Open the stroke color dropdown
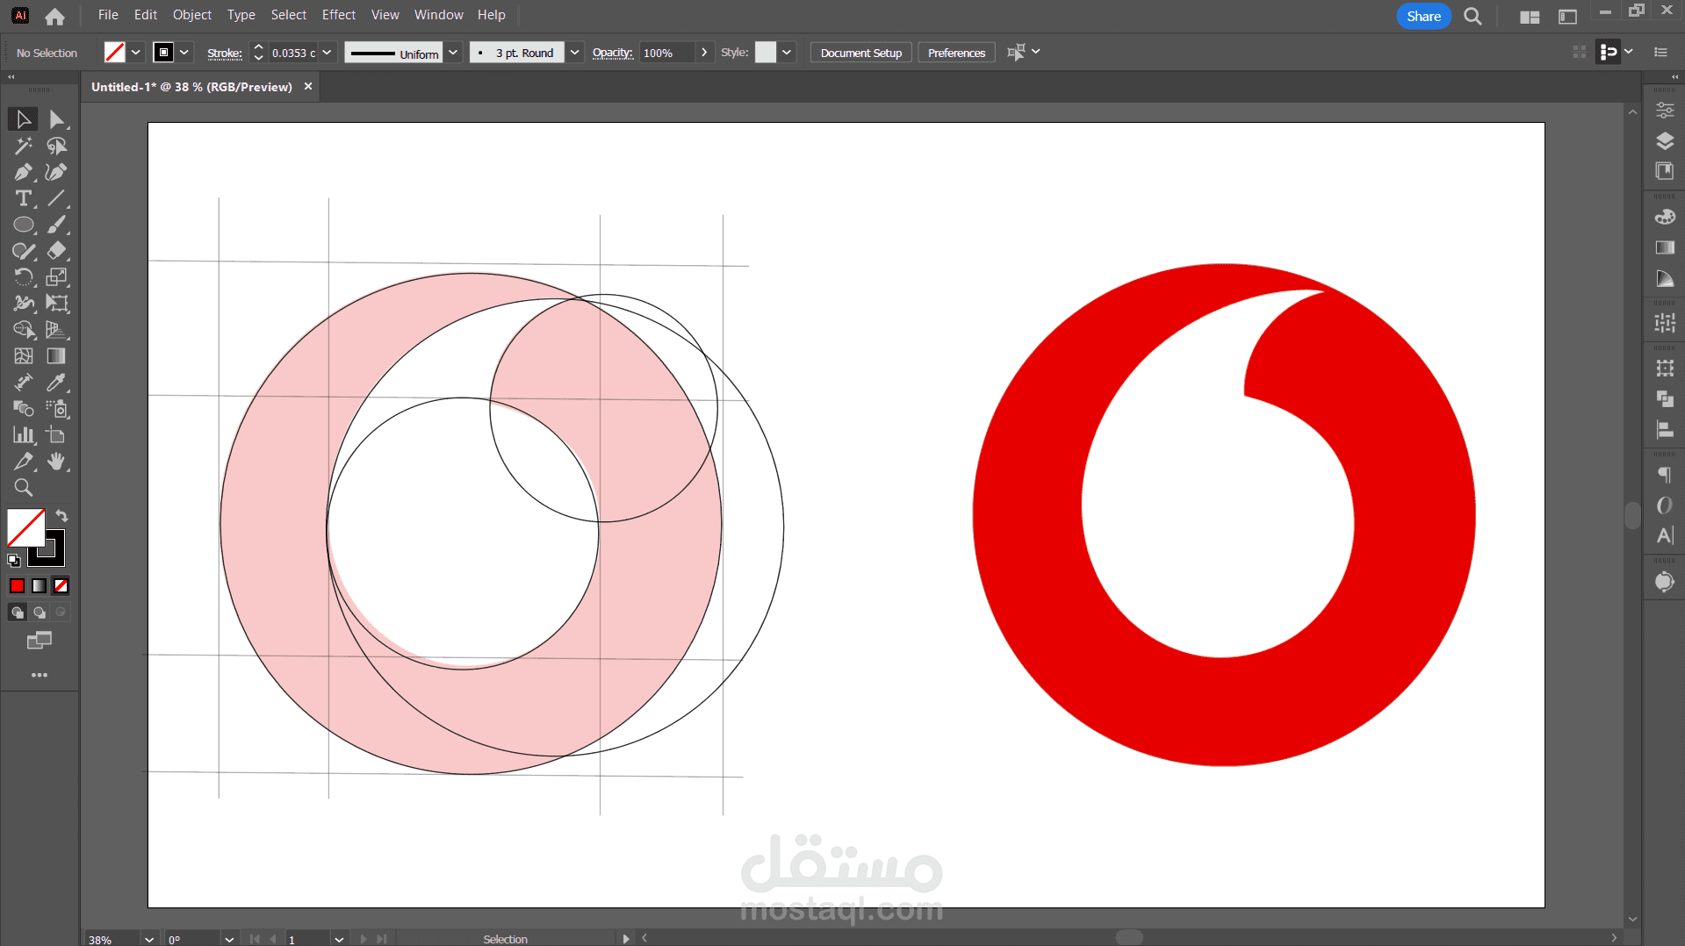Screen dimensions: 1685x946 [184, 53]
